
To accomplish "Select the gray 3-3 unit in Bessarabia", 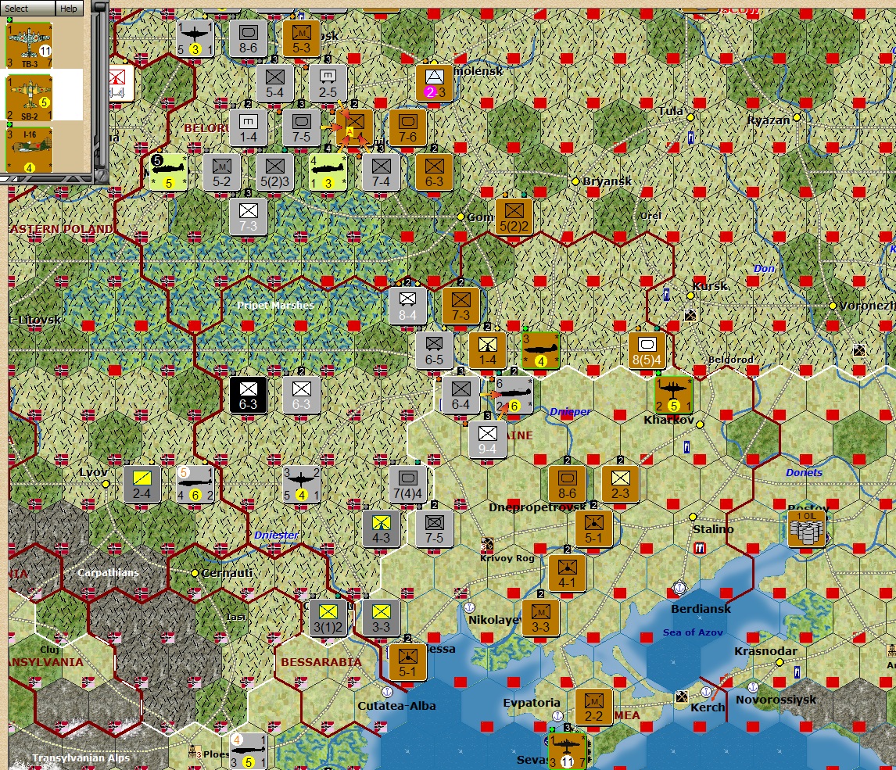I will [381, 617].
